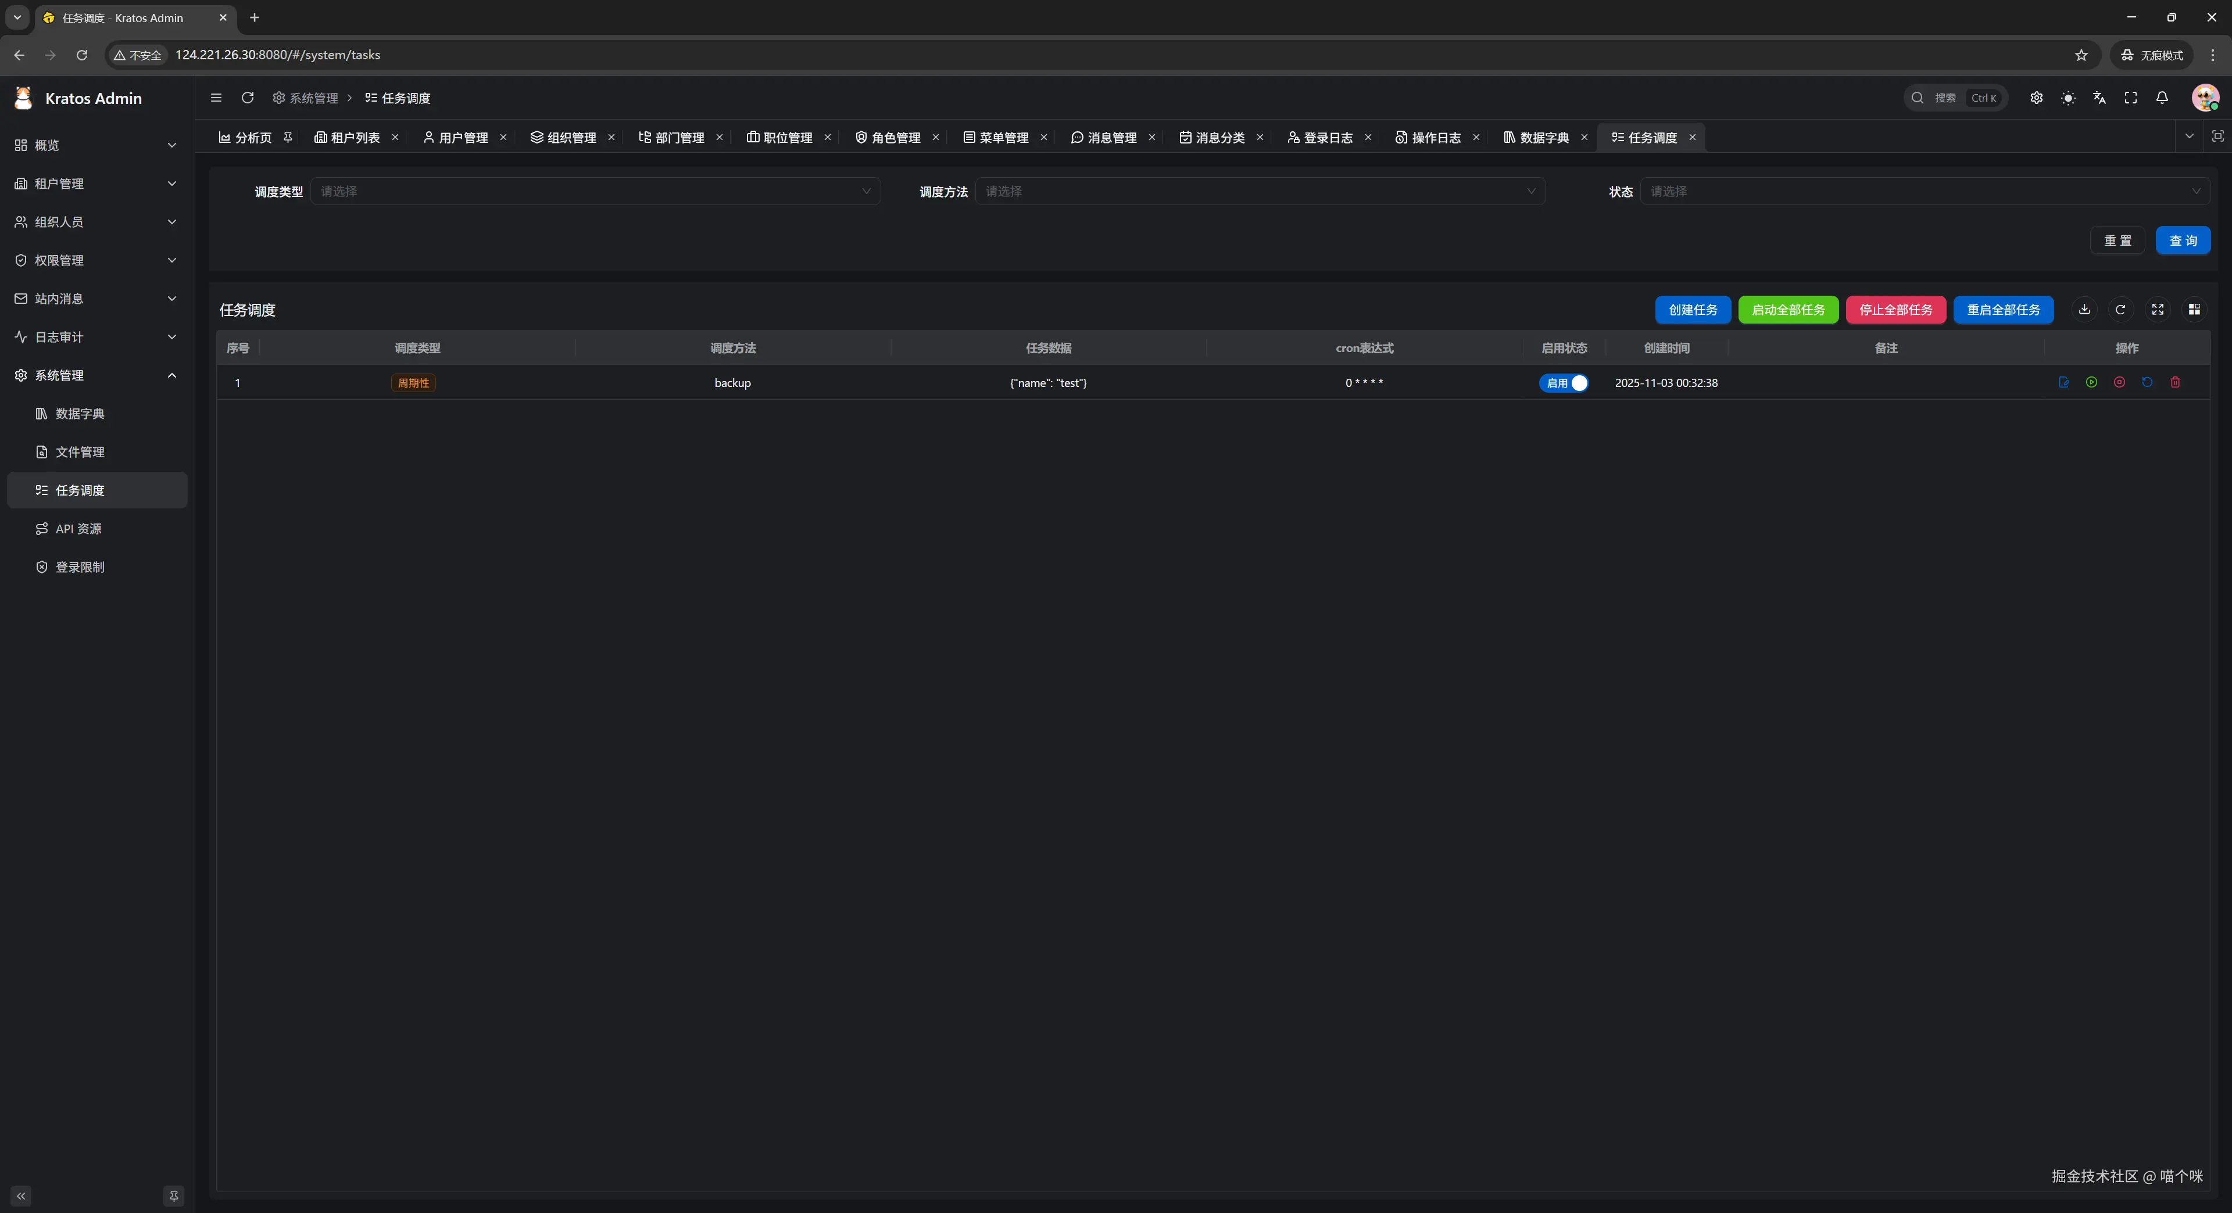2232x1213 pixels.
Task: Click the language translation icon in header
Action: 2099,98
